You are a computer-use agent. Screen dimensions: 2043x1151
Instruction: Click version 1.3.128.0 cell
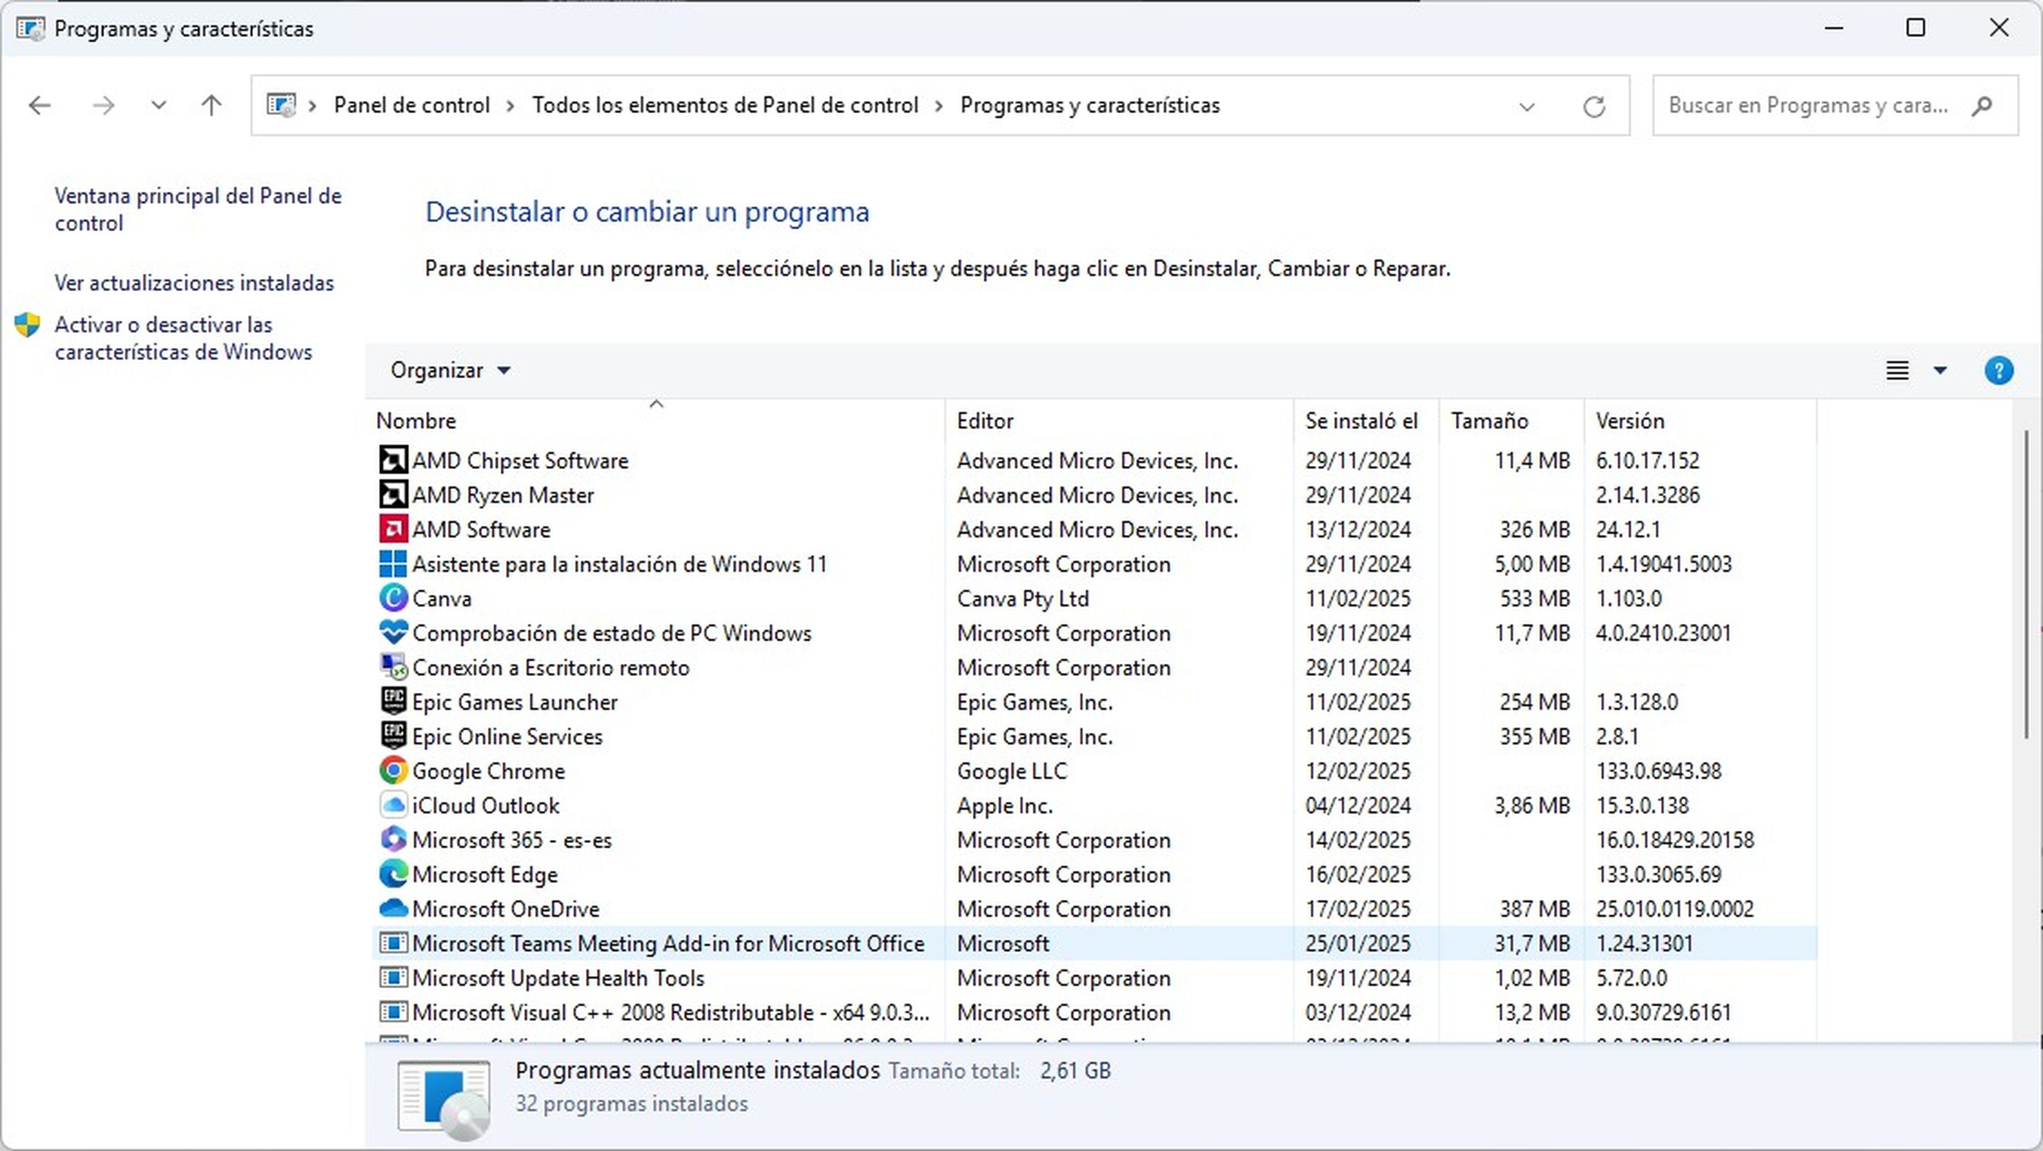coord(1637,702)
